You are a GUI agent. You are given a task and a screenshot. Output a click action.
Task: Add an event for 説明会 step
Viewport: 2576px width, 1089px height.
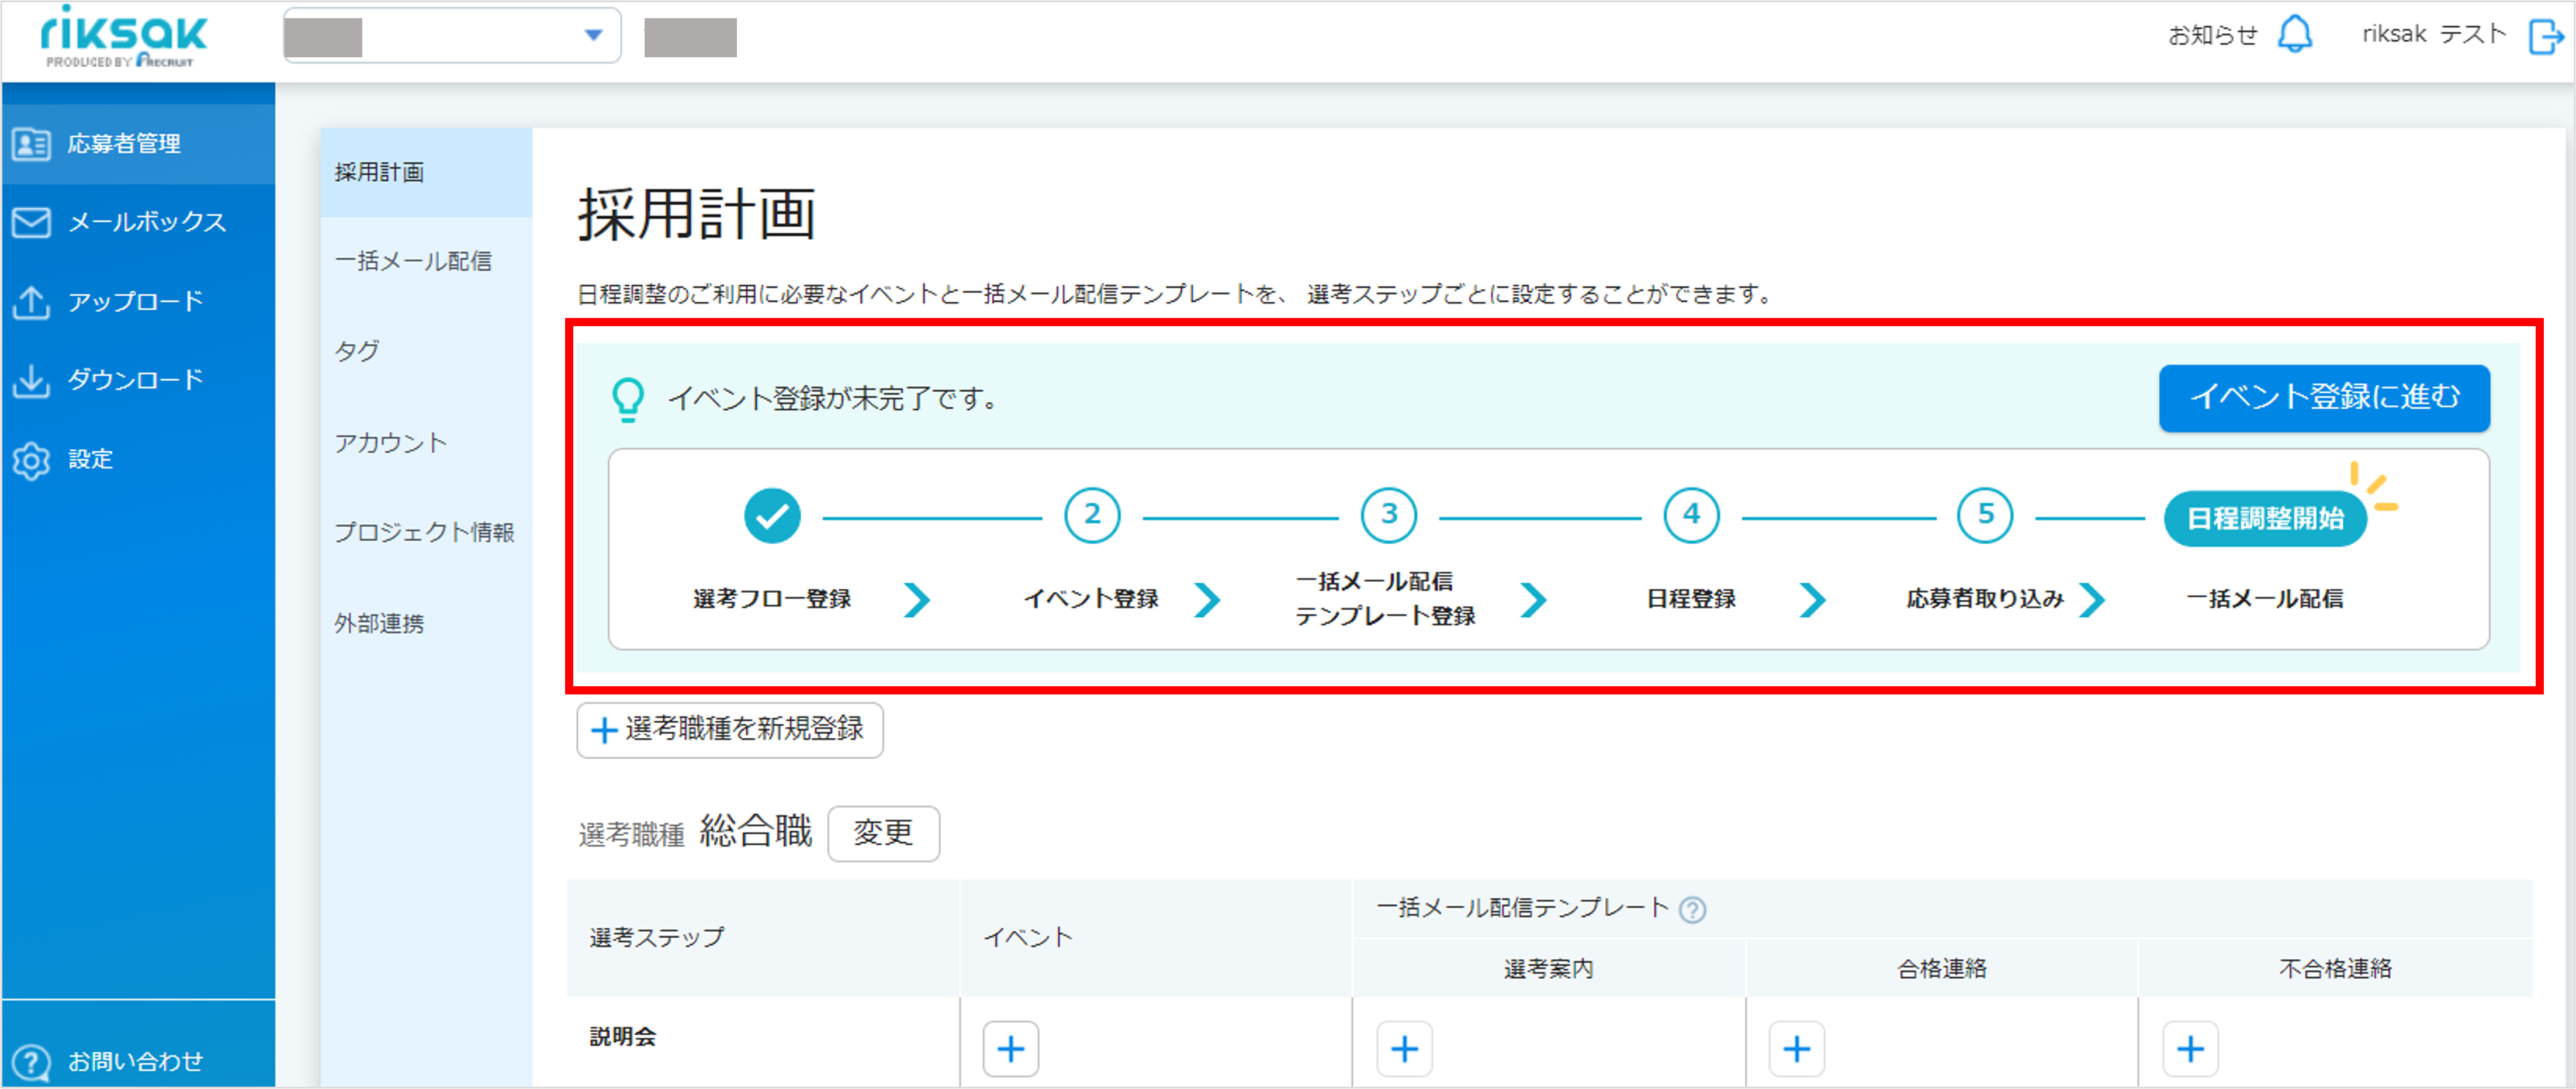pyautogui.click(x=1011, y=1049)
